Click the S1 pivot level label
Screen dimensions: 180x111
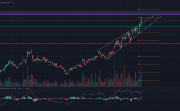pos(139,41)
